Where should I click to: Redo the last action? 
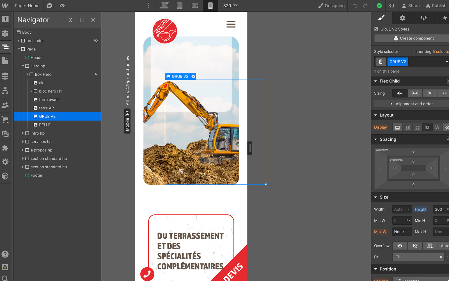[x=365, y=6]
